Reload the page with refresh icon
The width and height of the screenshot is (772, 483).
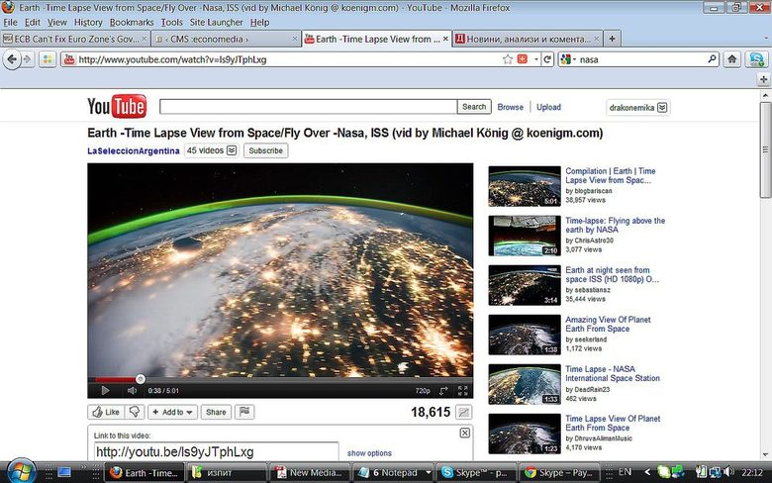tap(547, 59)
